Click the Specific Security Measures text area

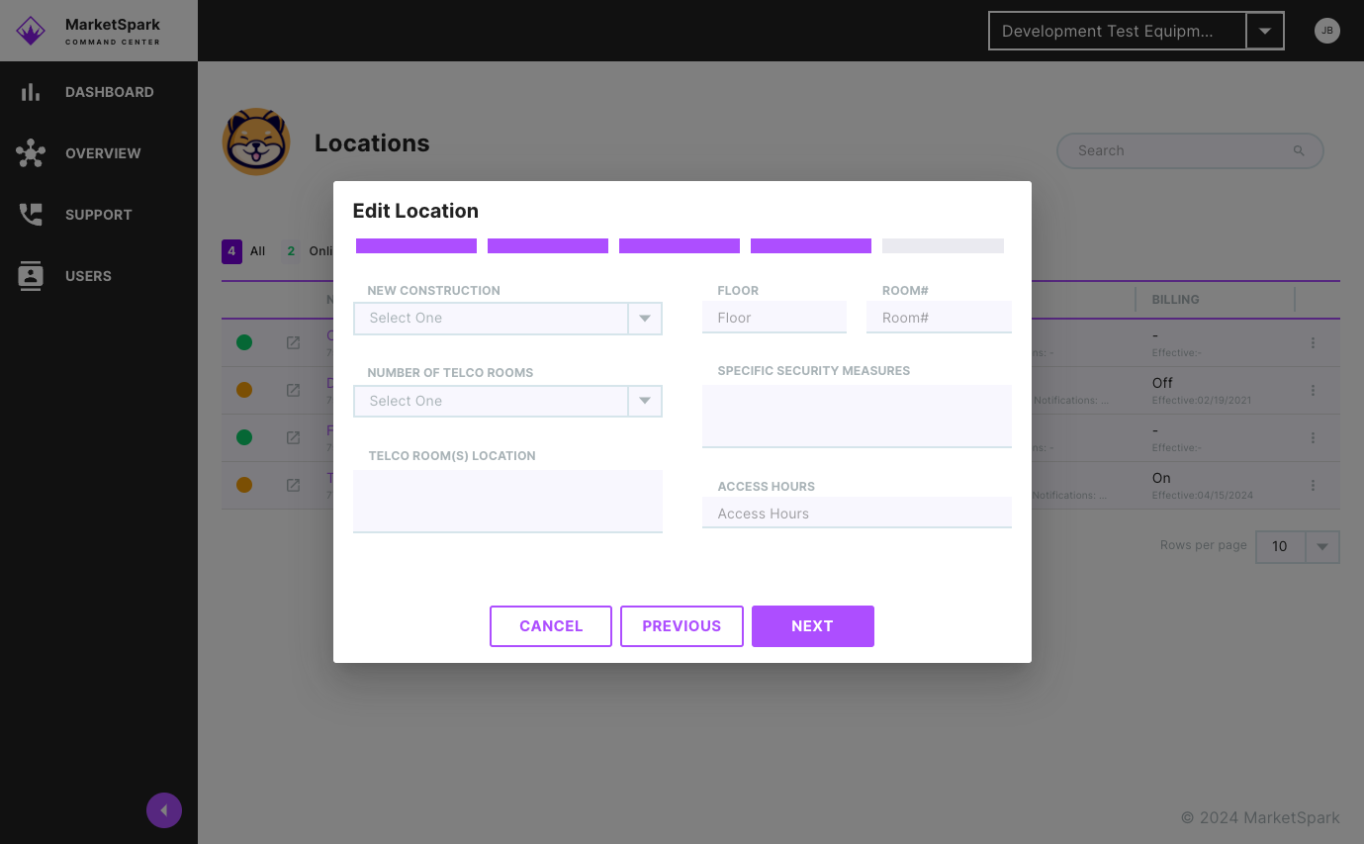pos(857,417)
